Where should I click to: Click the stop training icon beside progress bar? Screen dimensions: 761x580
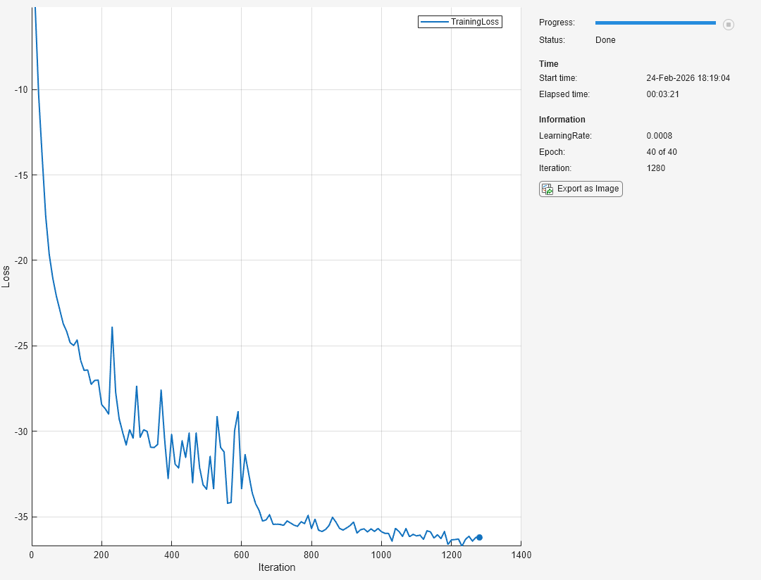729,25
